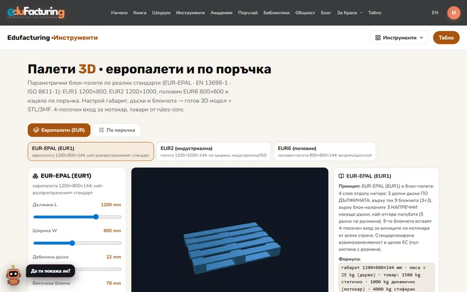Click the Edufacturing ·Инструменти breadcrumb title
This screenshot has width=467, height=292.
click(53, 37)
